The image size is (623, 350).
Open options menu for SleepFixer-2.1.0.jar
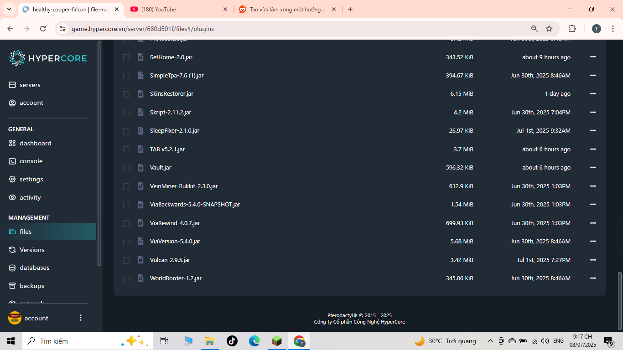(593, 130)
